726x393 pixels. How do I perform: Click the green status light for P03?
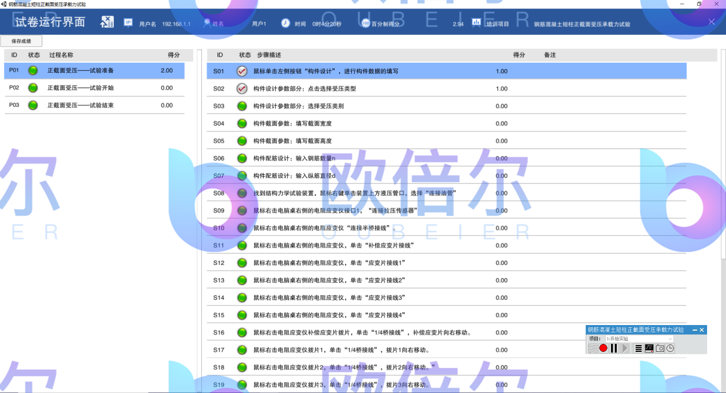pyautogui.click(x=33, y=105)
